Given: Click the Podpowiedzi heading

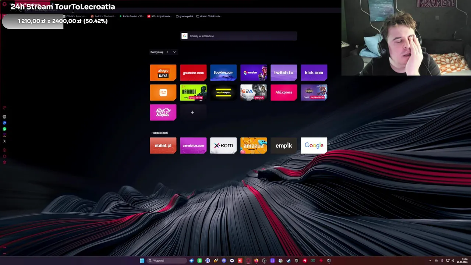Looking at the screenshot, I should pos(159,133).
